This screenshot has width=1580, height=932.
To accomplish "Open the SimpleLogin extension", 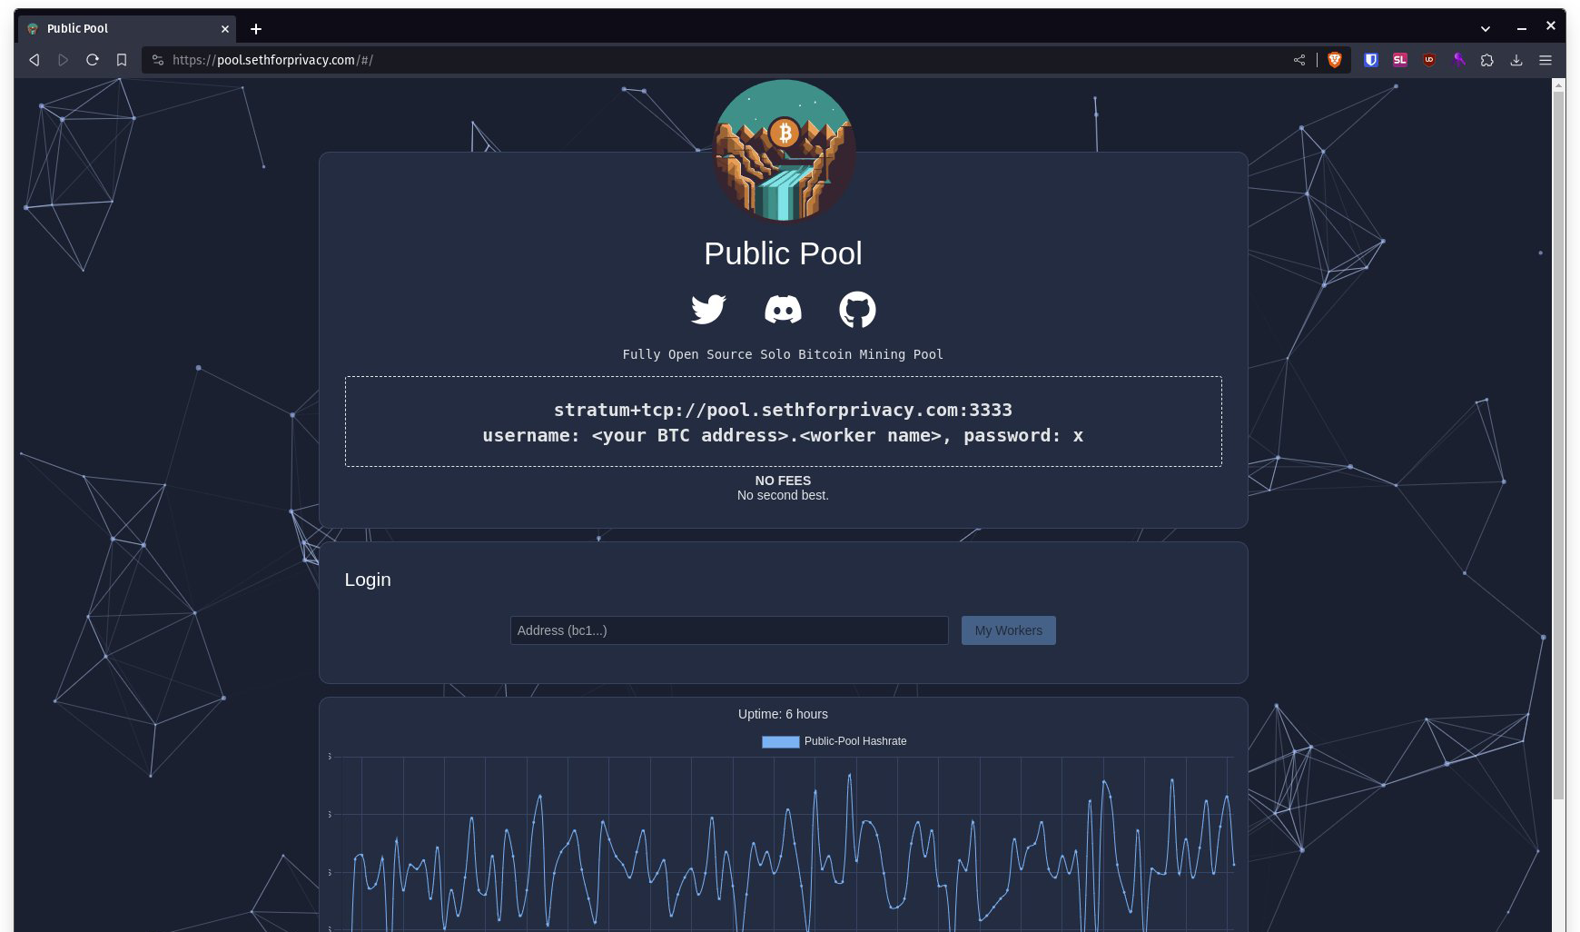I will pyautogui.click(x=1399, y=60).
